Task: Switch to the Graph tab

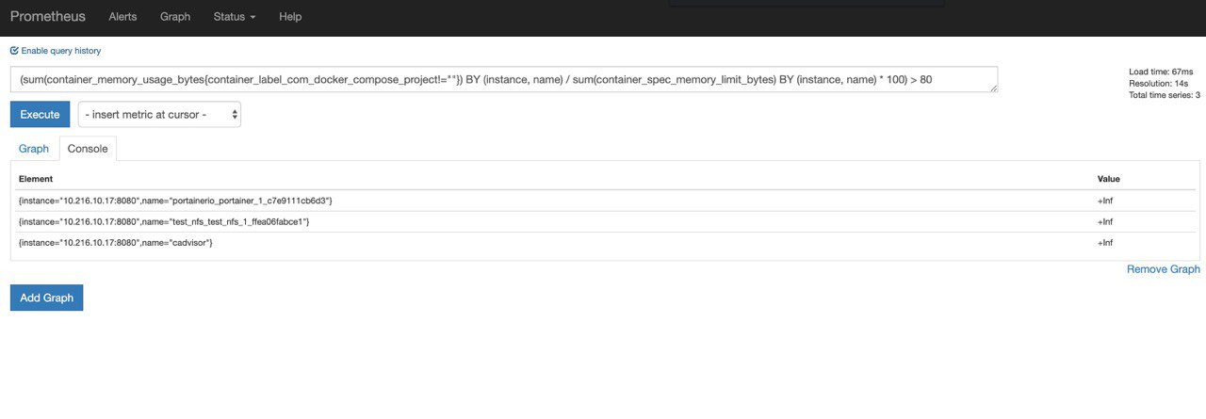Action: tap(34, 149)
